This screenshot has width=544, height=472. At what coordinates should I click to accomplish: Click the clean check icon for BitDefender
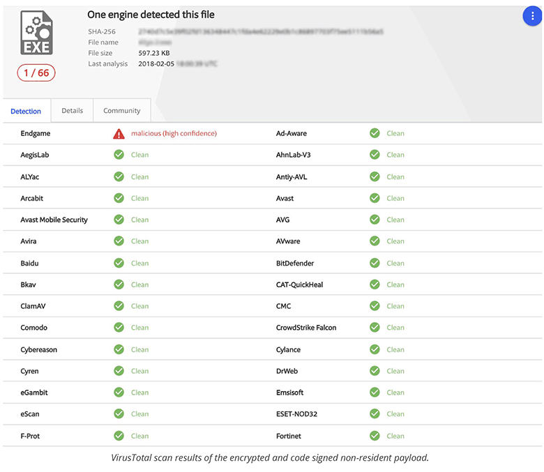click(375, 264)
